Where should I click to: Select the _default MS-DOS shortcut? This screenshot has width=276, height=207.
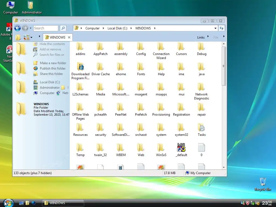(x=181, y=150)
